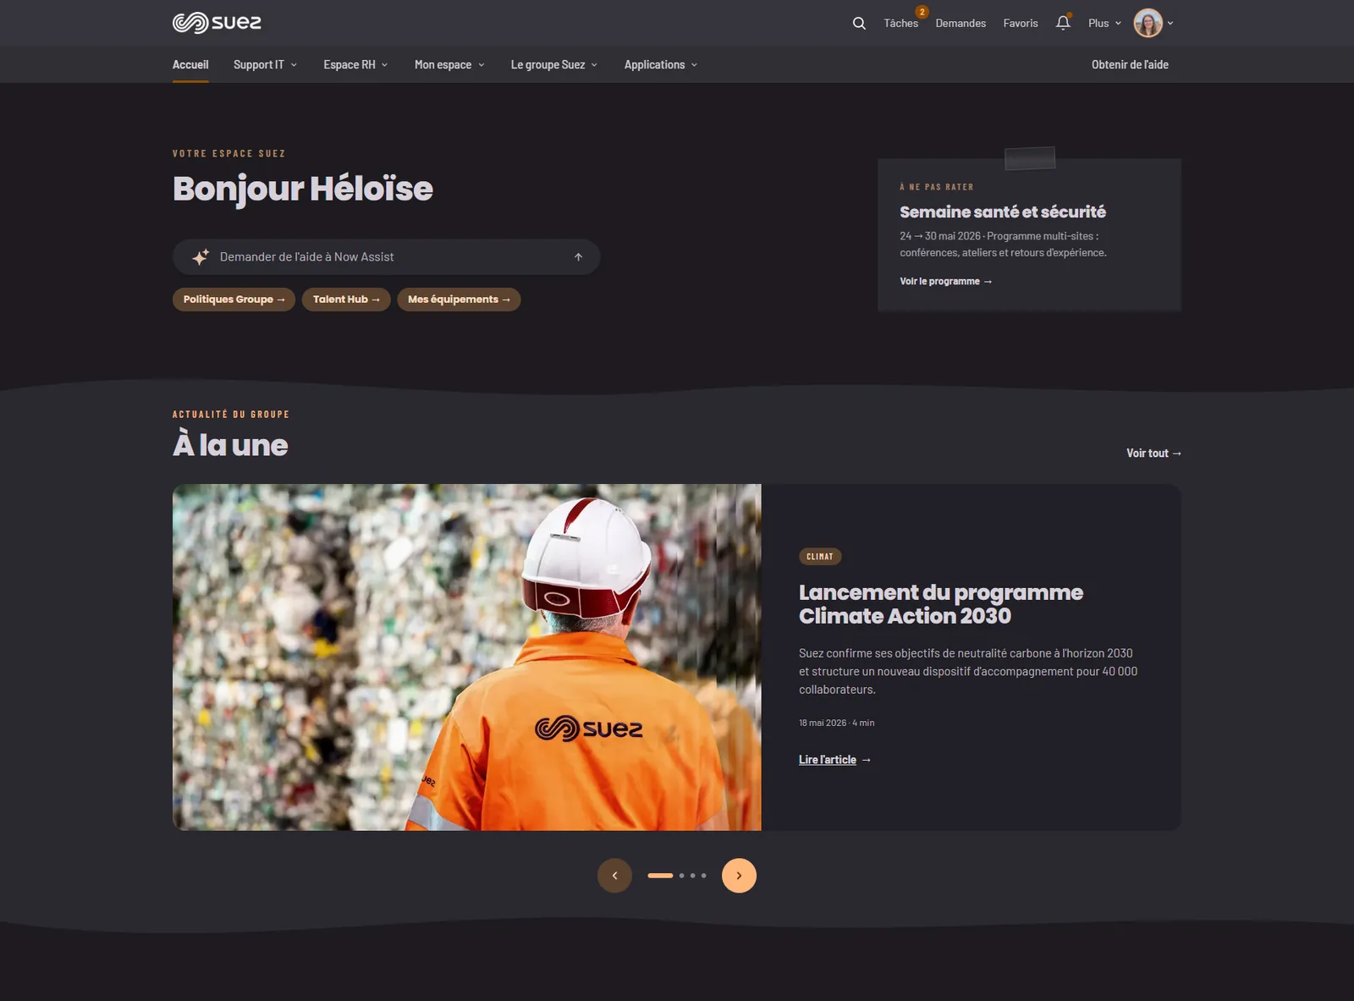Click the CLIMAT category tag
The width and height of the screenshot is (1354, 1001).
point(820,557)
